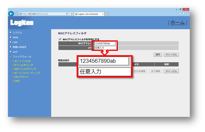Open the browser tools gear icon
Viewport: 205px width, 132px height.
tap(187, 14)
